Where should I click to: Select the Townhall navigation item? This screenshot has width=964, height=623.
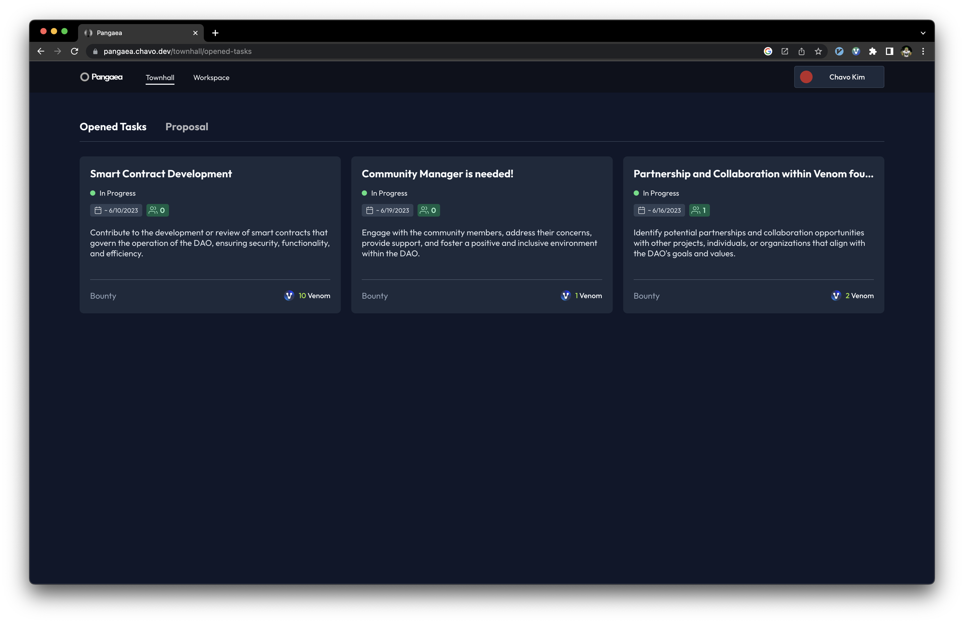point(160,78)
